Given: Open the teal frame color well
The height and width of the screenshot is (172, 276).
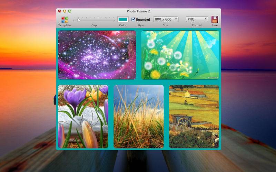Looking at the screenshot, I should tap(123, 19).
